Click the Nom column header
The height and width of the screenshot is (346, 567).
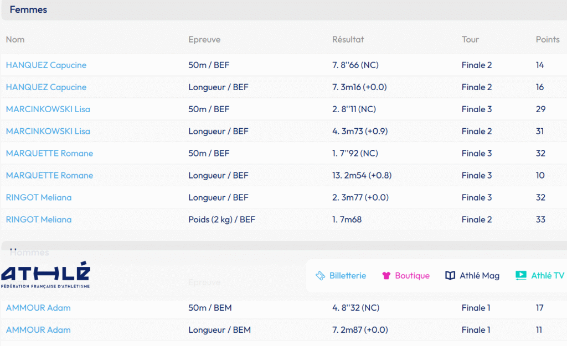coord(15,40)
